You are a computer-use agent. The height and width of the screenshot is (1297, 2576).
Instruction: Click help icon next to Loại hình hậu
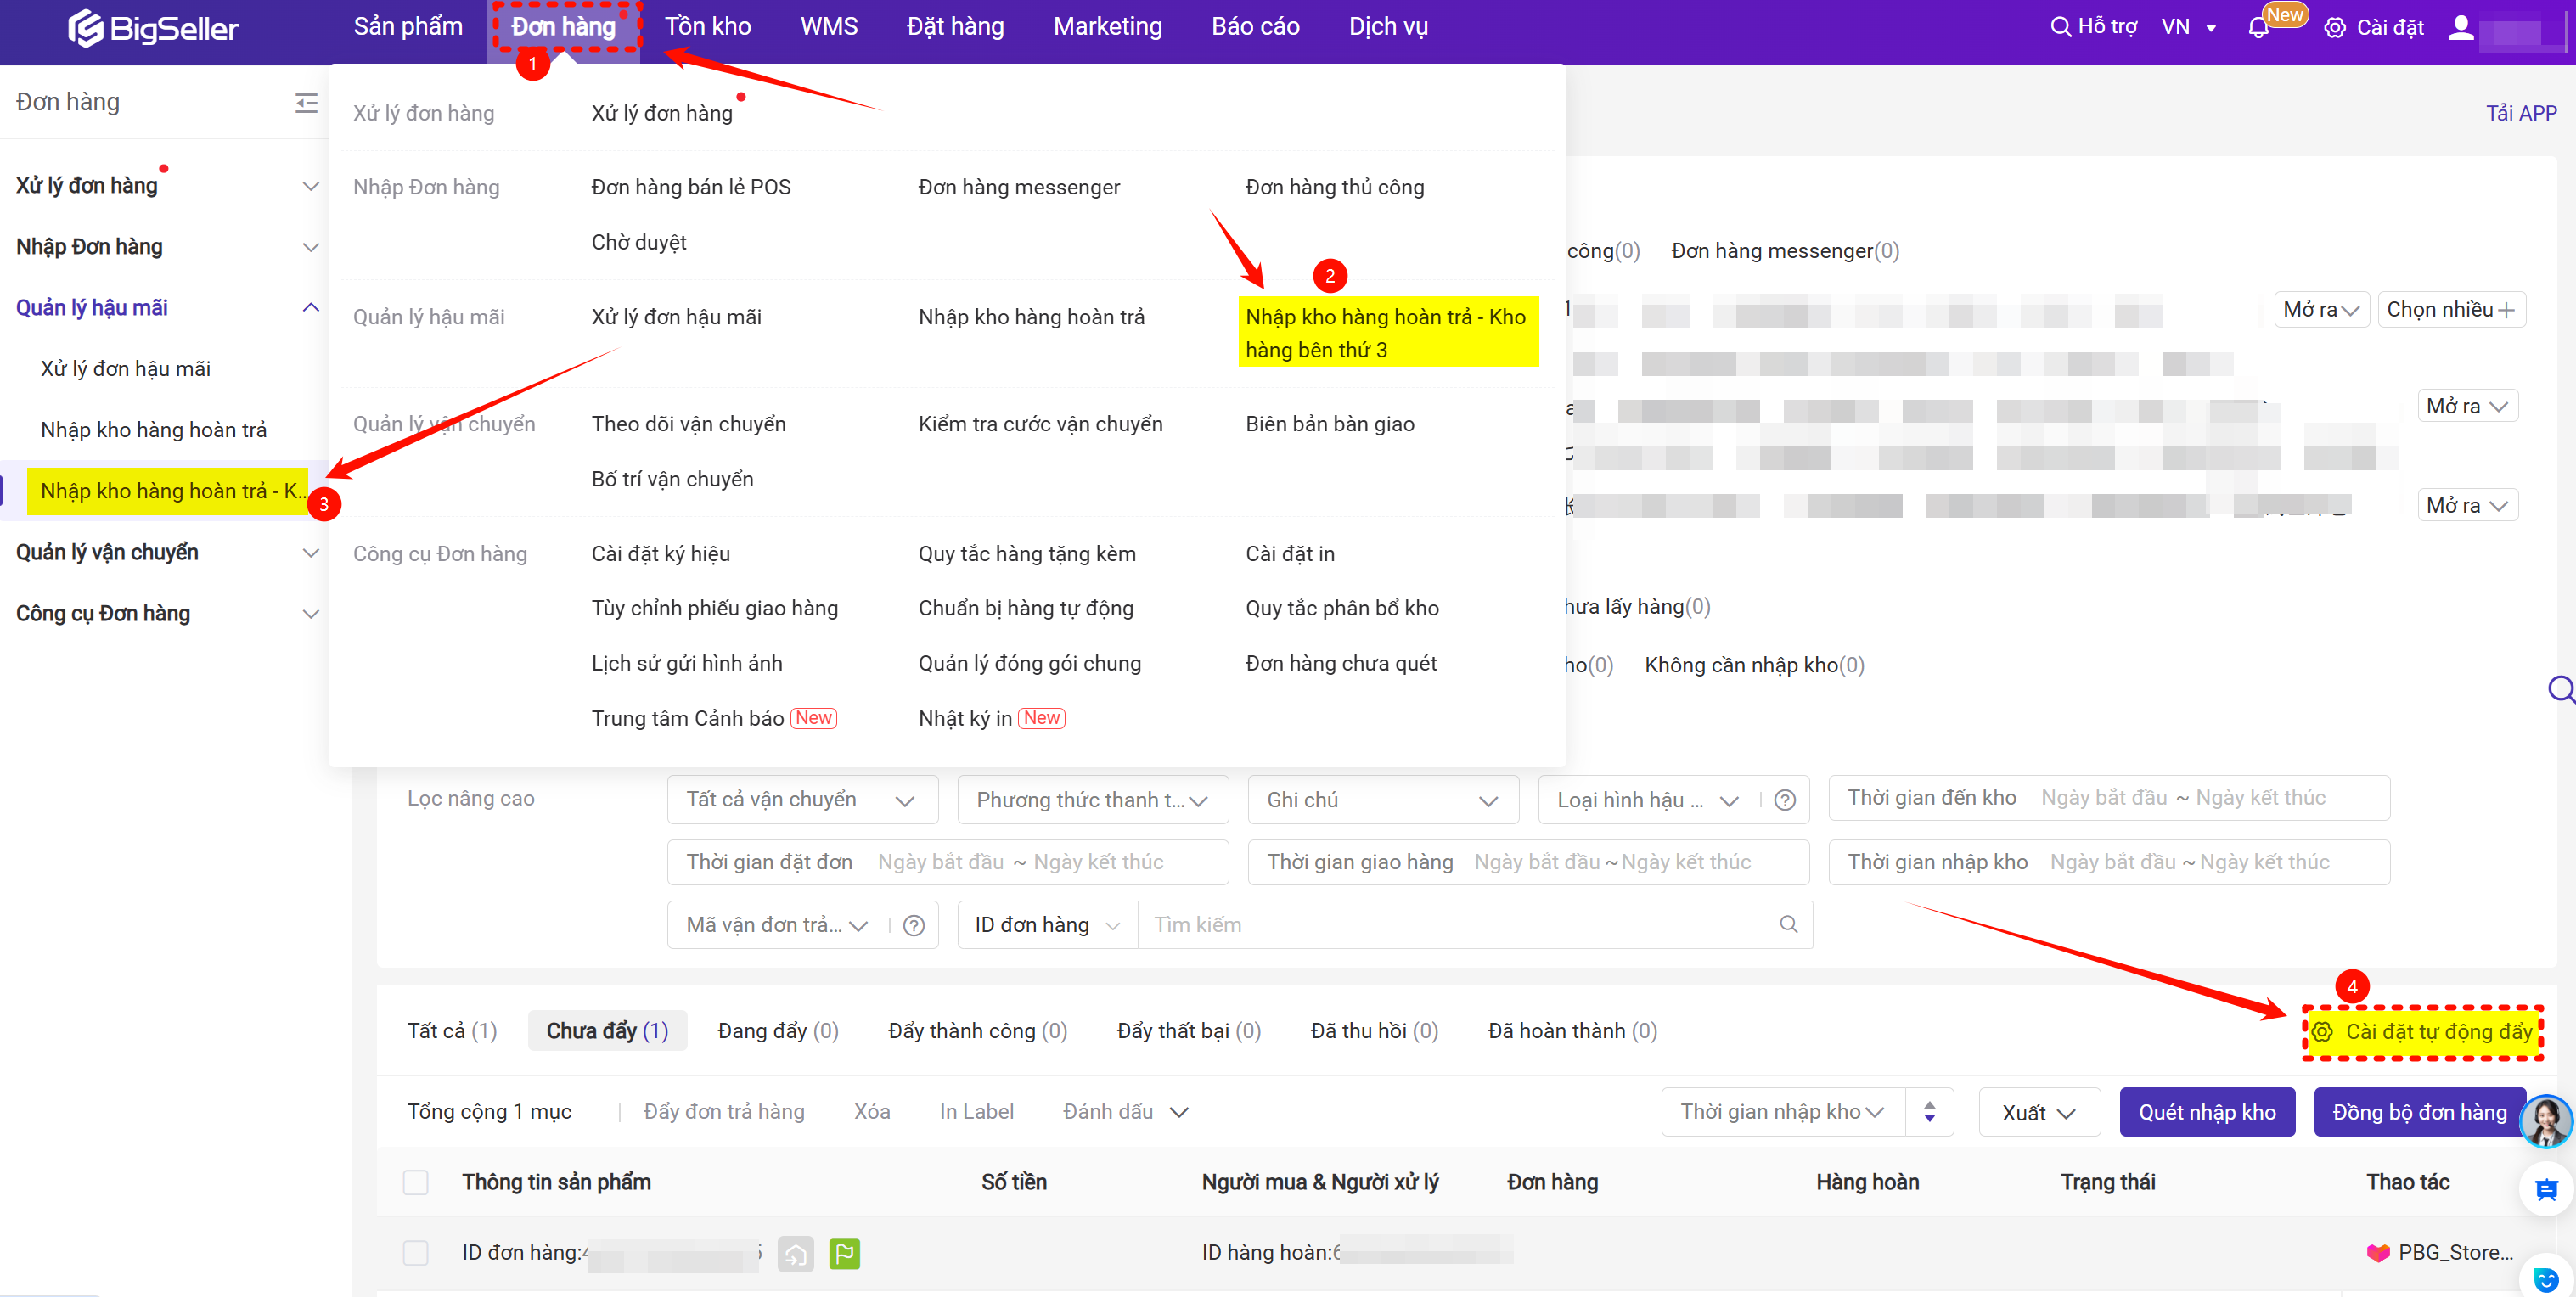point(1785,800)
